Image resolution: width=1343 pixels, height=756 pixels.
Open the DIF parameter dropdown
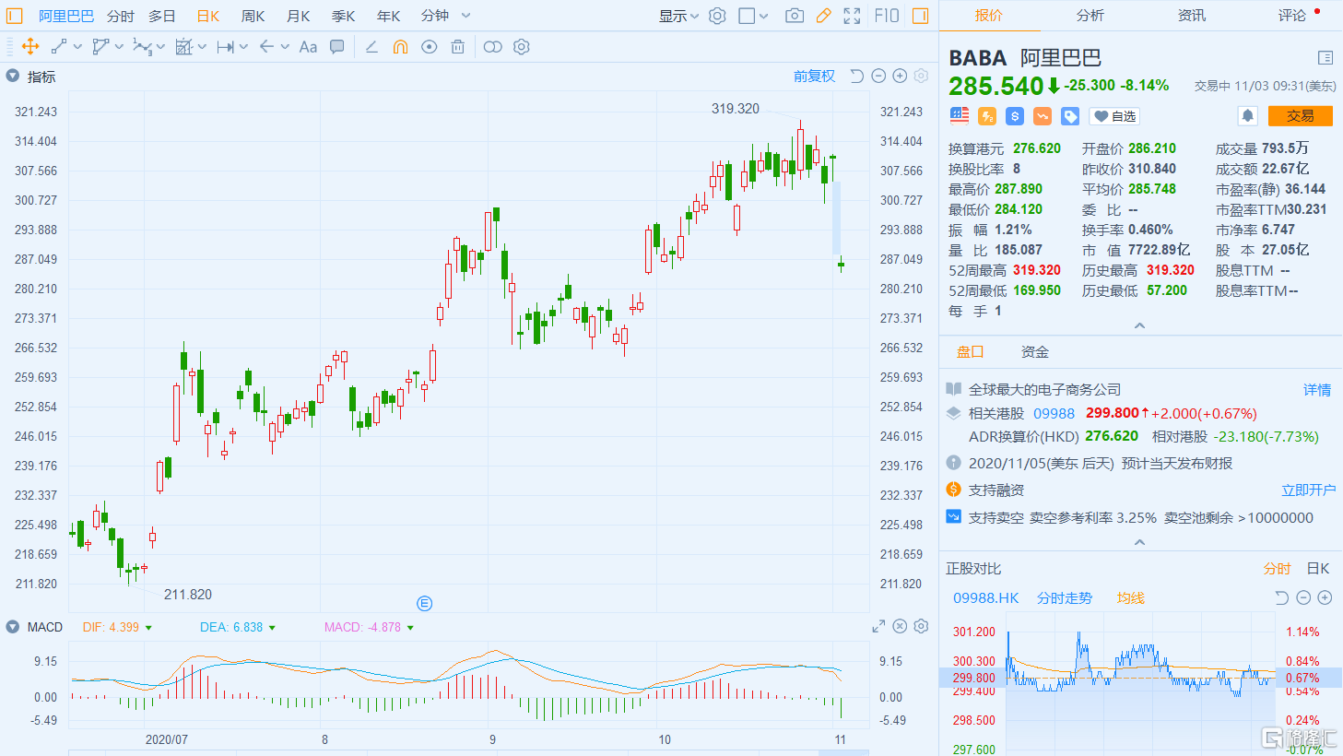click(148, 628)
